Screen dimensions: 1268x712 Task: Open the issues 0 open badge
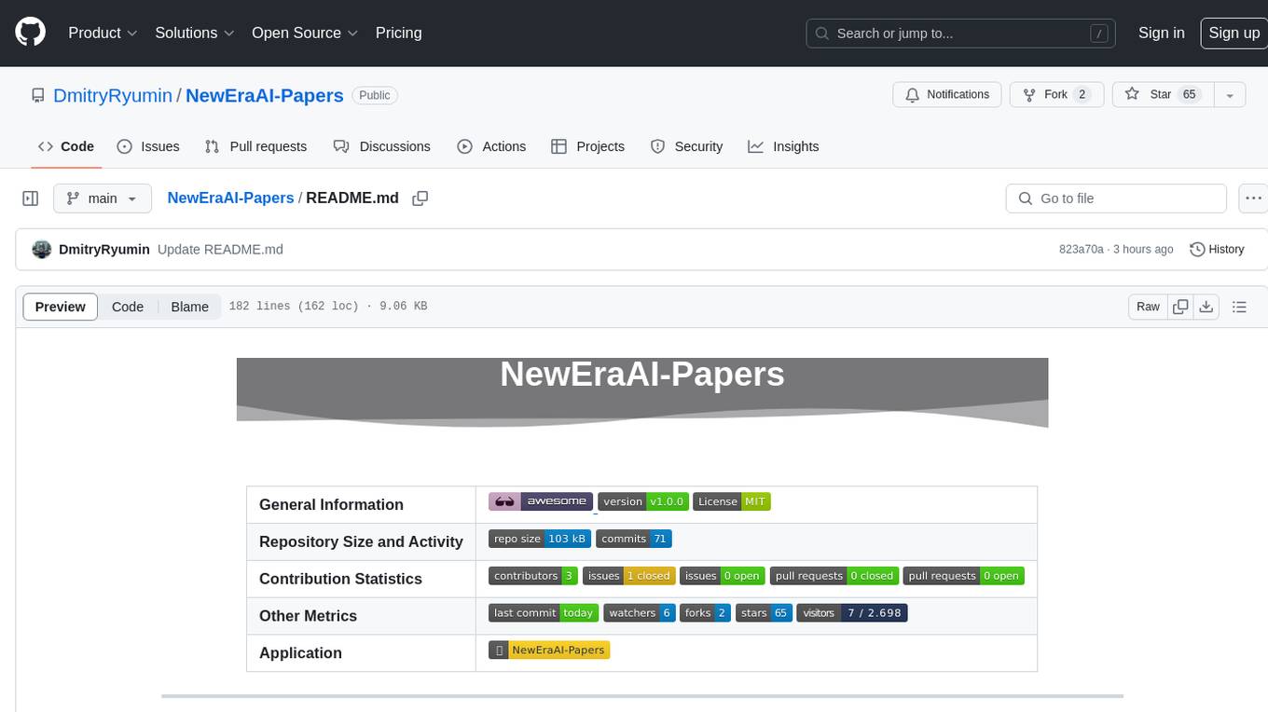point(723,576)
